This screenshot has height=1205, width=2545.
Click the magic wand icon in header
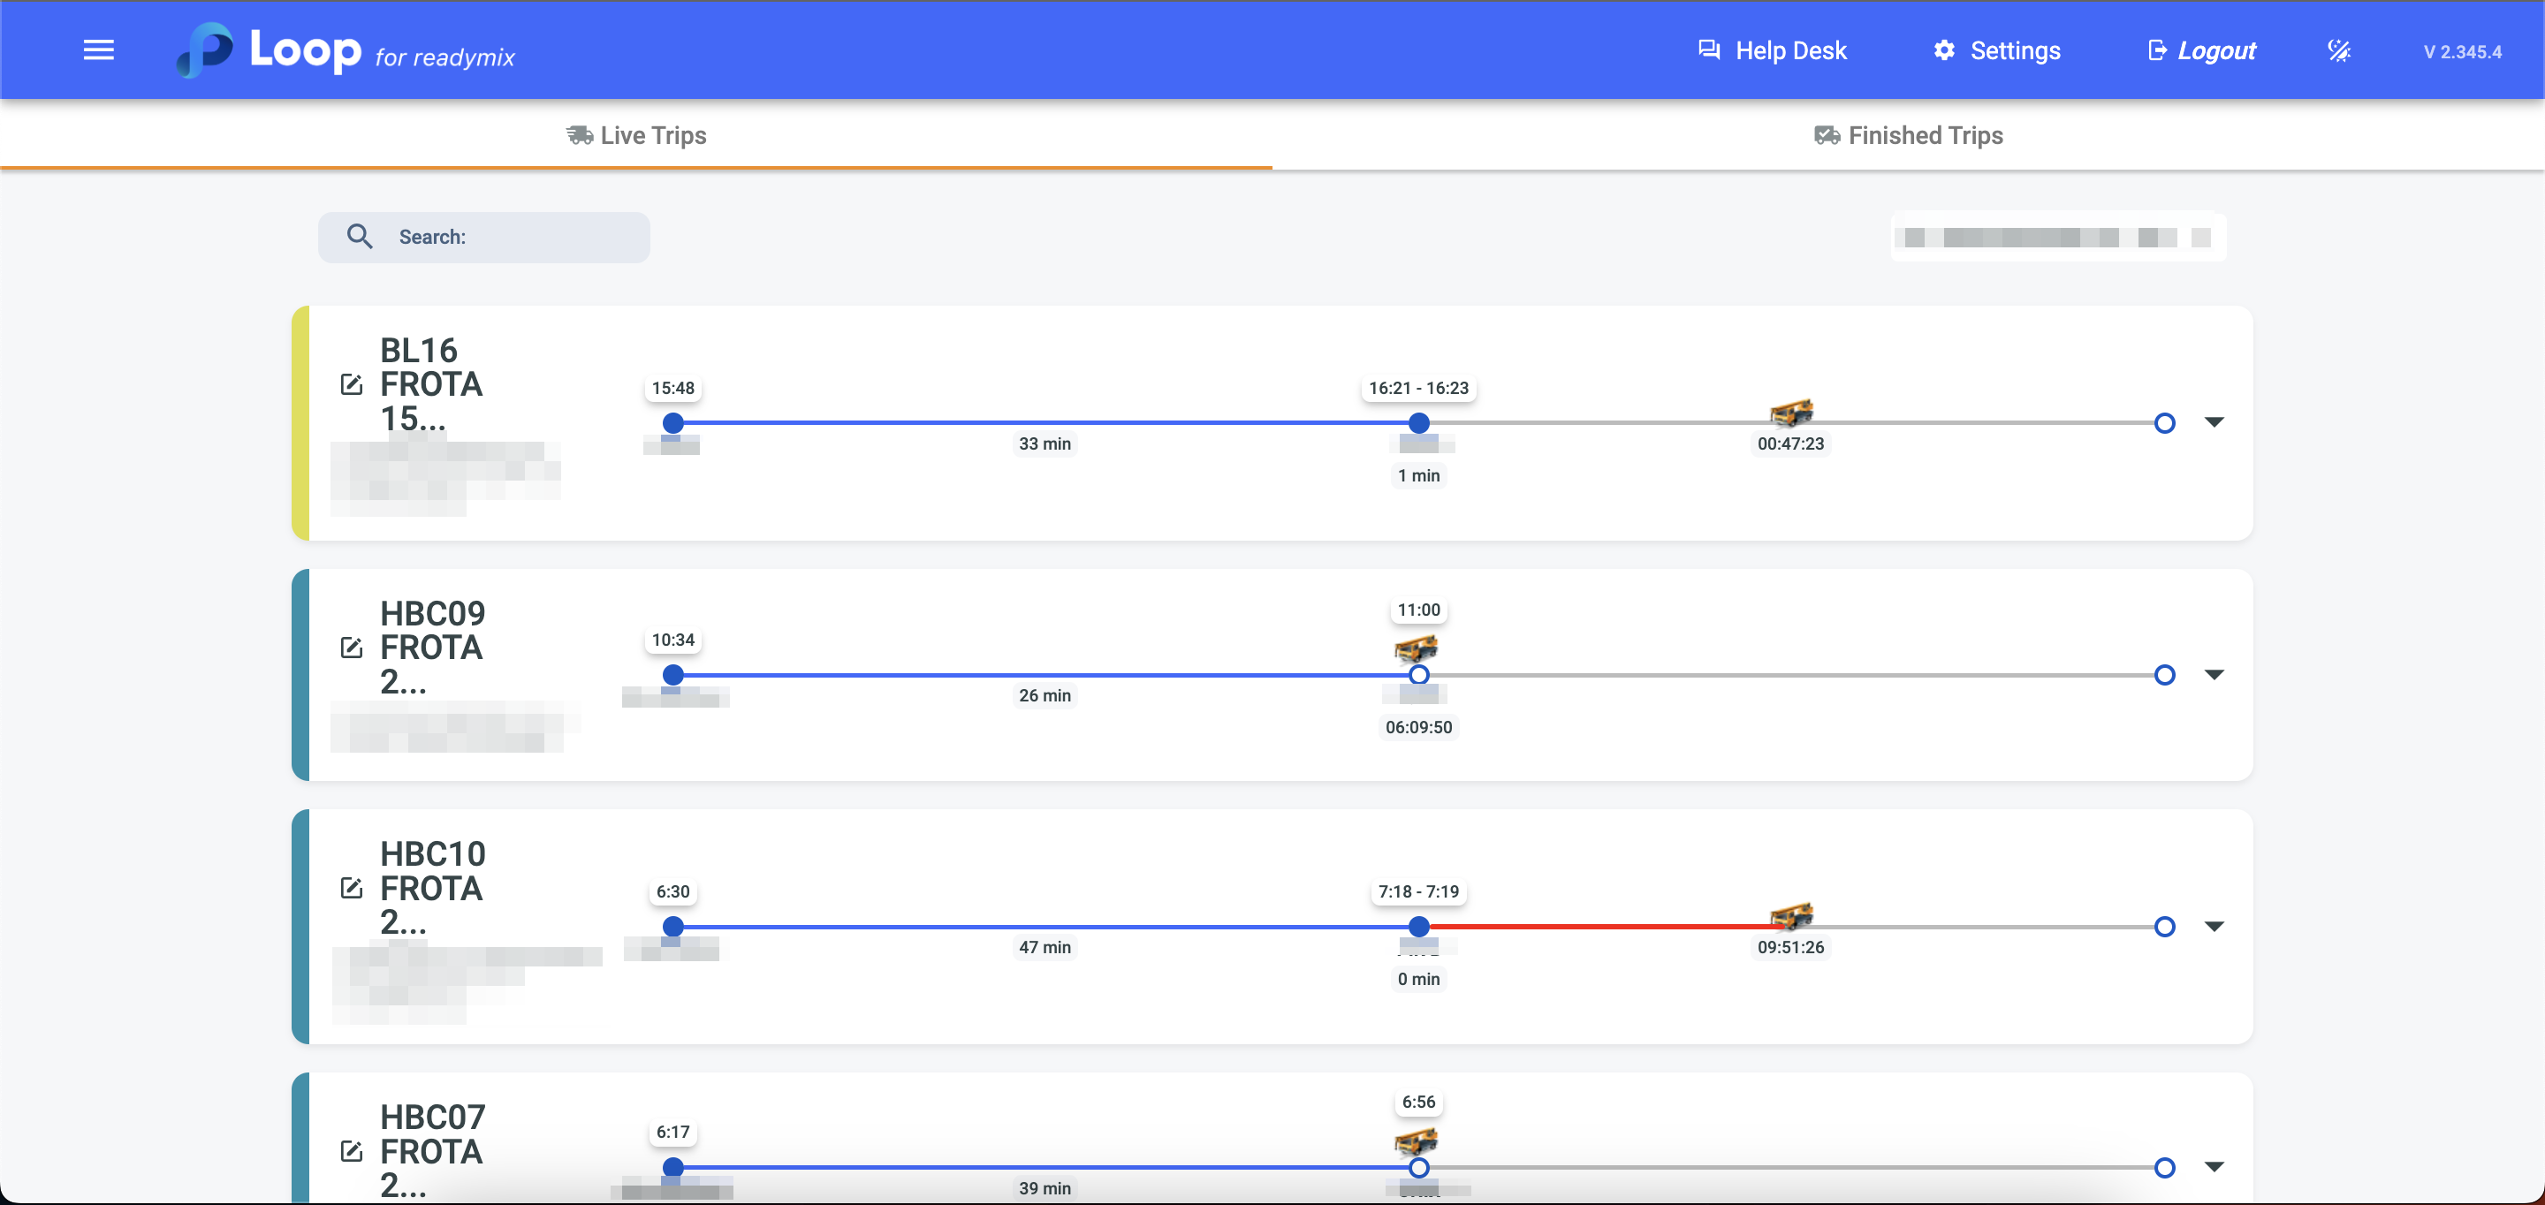[x=2338, y=50]
